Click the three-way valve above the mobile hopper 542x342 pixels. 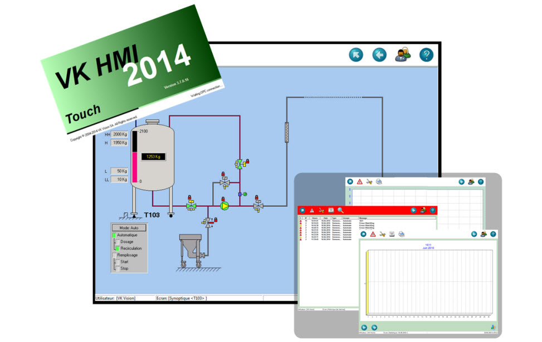(208, 222)
